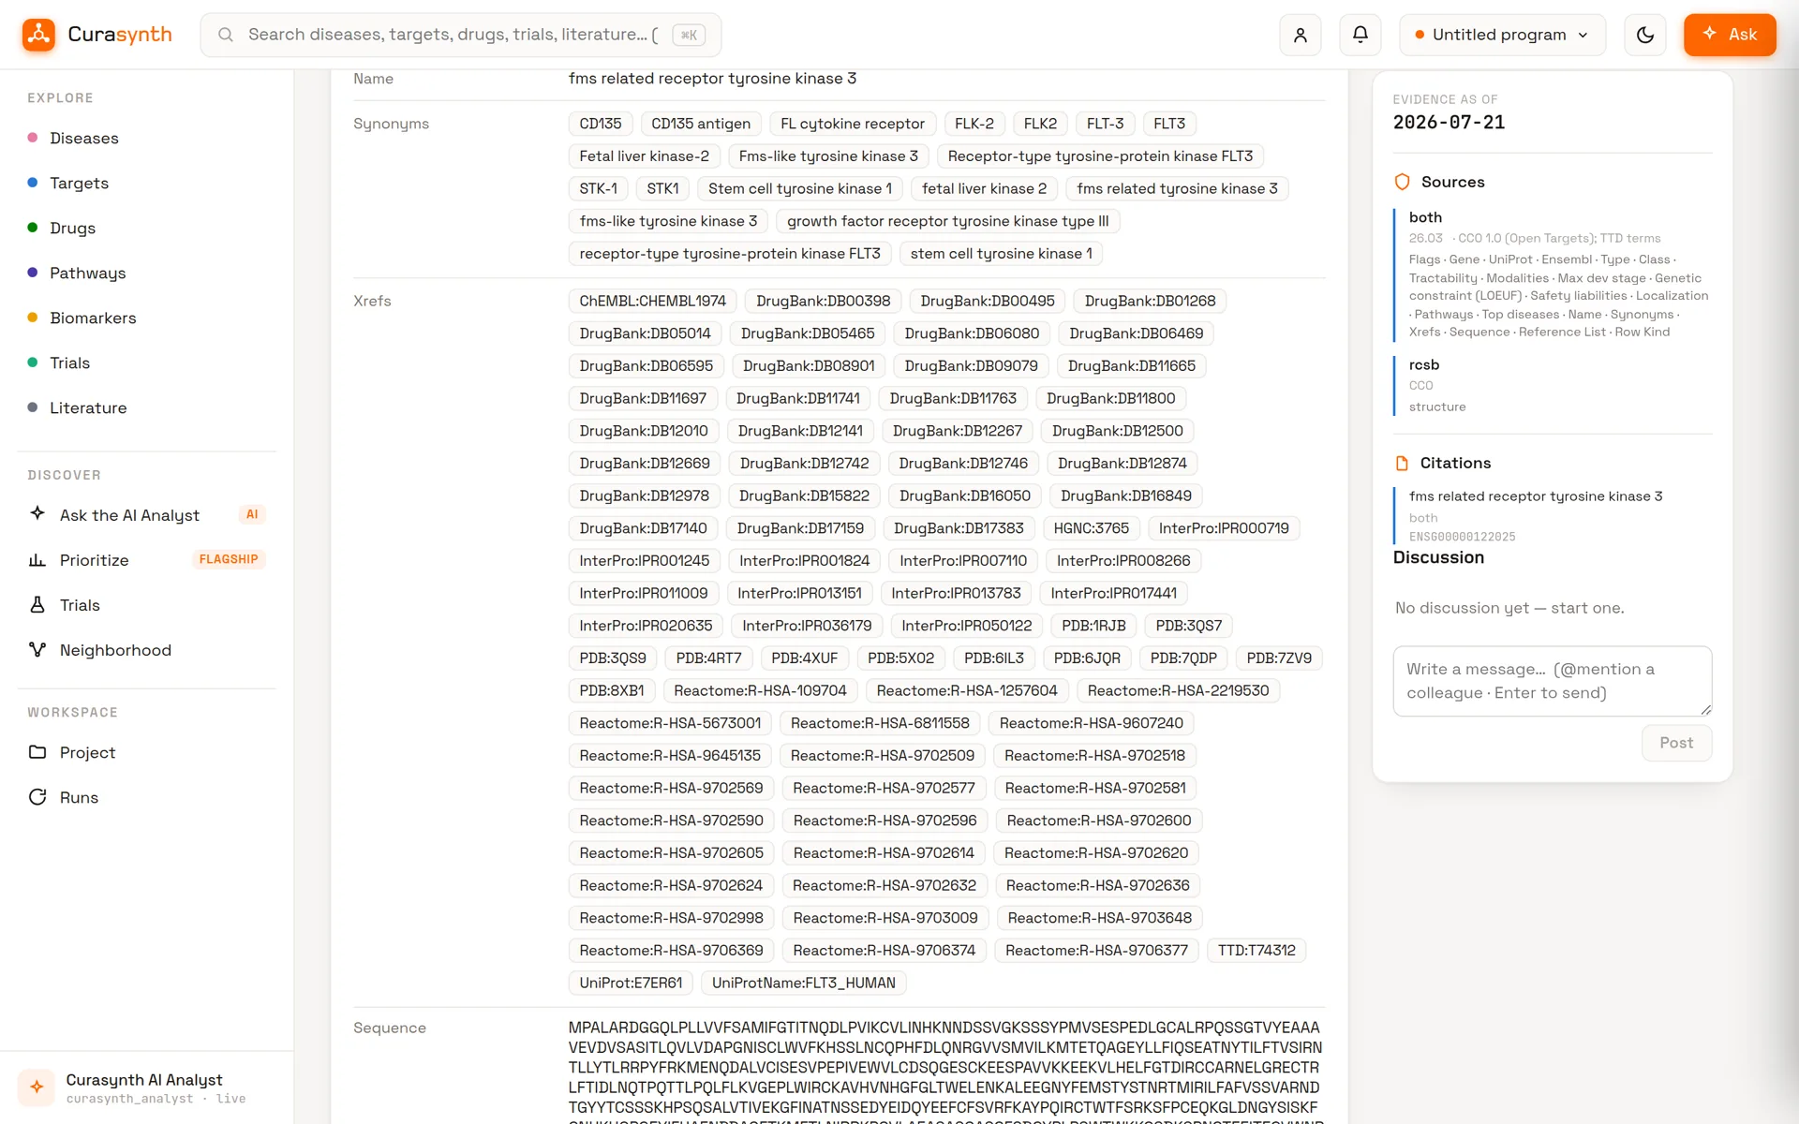Click the PDB:1RJB xref chip
Viewport: 1799px width, 1124px height.
click(x=1093, y=626)
